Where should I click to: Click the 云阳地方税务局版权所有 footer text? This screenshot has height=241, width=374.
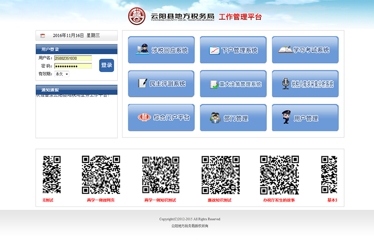pyautogui.click(x=190, y=226)
